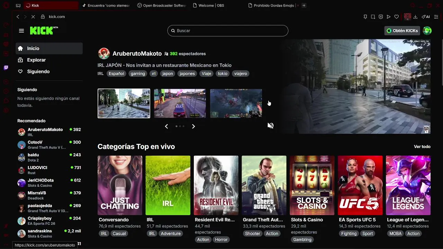Image resolution: width=443 pixels, height=249 pixels.
Task: Click the japones stream tag
Action: pos(187,74)
